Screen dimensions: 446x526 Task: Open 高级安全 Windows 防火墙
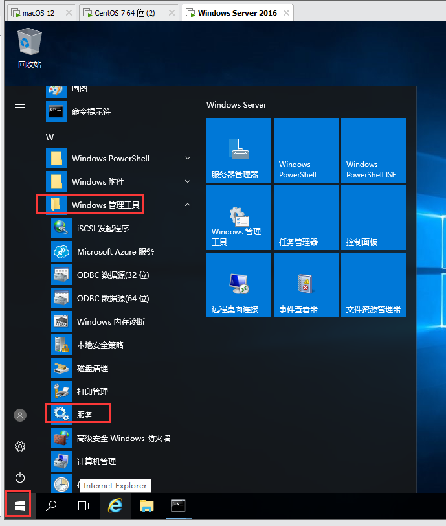123,438
